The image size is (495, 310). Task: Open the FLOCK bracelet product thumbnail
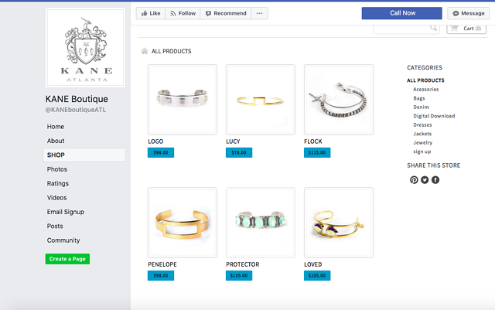[x=339, y=100]
